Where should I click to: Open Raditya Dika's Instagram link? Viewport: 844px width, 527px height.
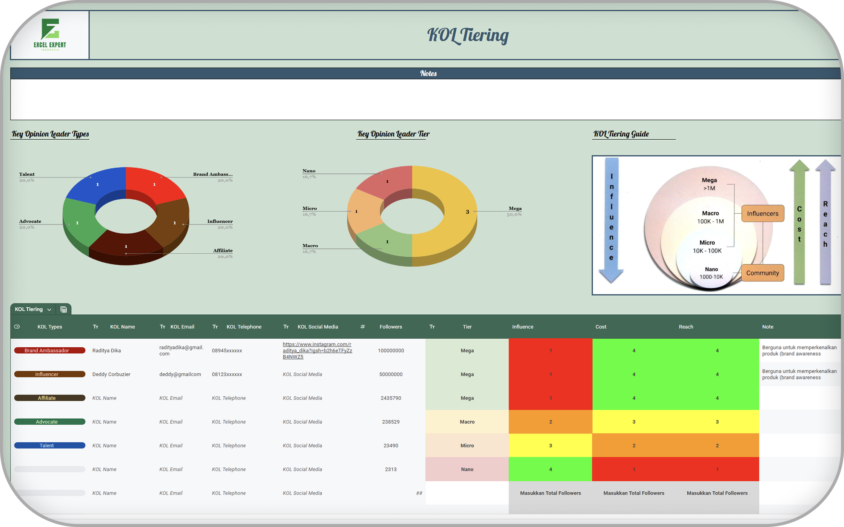click(x=317, y=350)
